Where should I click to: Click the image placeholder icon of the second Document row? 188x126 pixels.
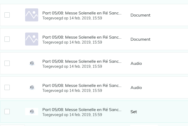tap(32, 39)
